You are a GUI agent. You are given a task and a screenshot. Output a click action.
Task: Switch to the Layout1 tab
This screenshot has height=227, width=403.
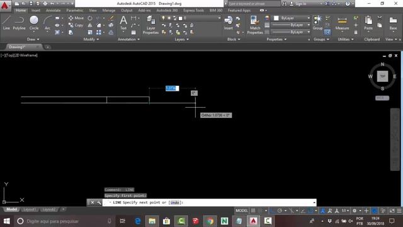tap(30, 209)
